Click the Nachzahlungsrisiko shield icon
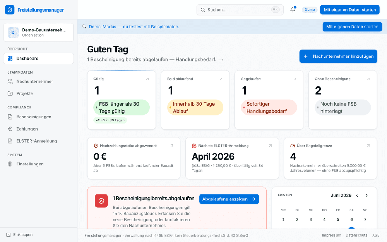387x242 pixels. point(96,146)
